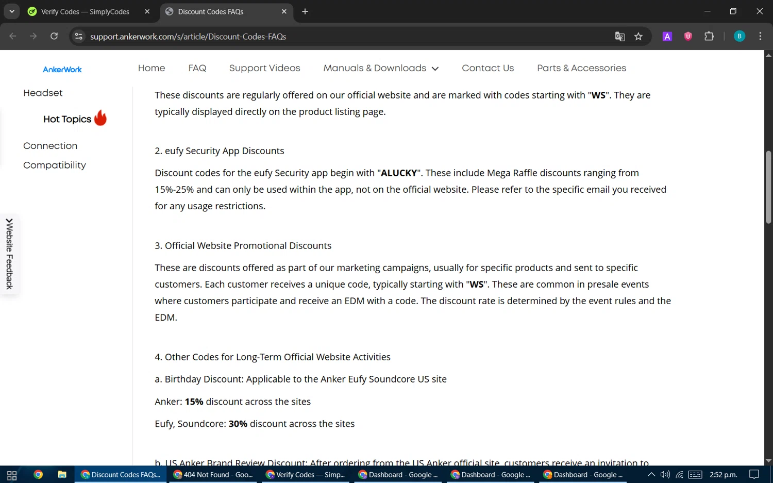Open the Chrome three-dot menu
This screenshot has height=483, width=773.
[761, 36]
